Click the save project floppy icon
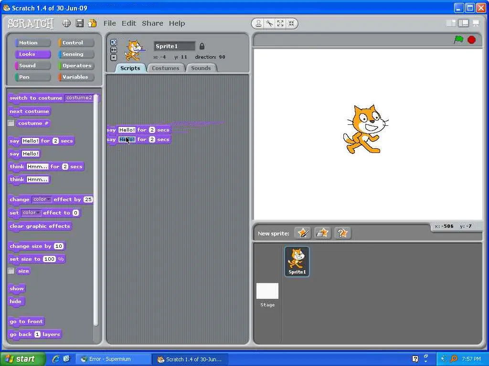Image resolution: width=489 pixels, height=366 pixels. pyautogui.click(x=80, y=23)
